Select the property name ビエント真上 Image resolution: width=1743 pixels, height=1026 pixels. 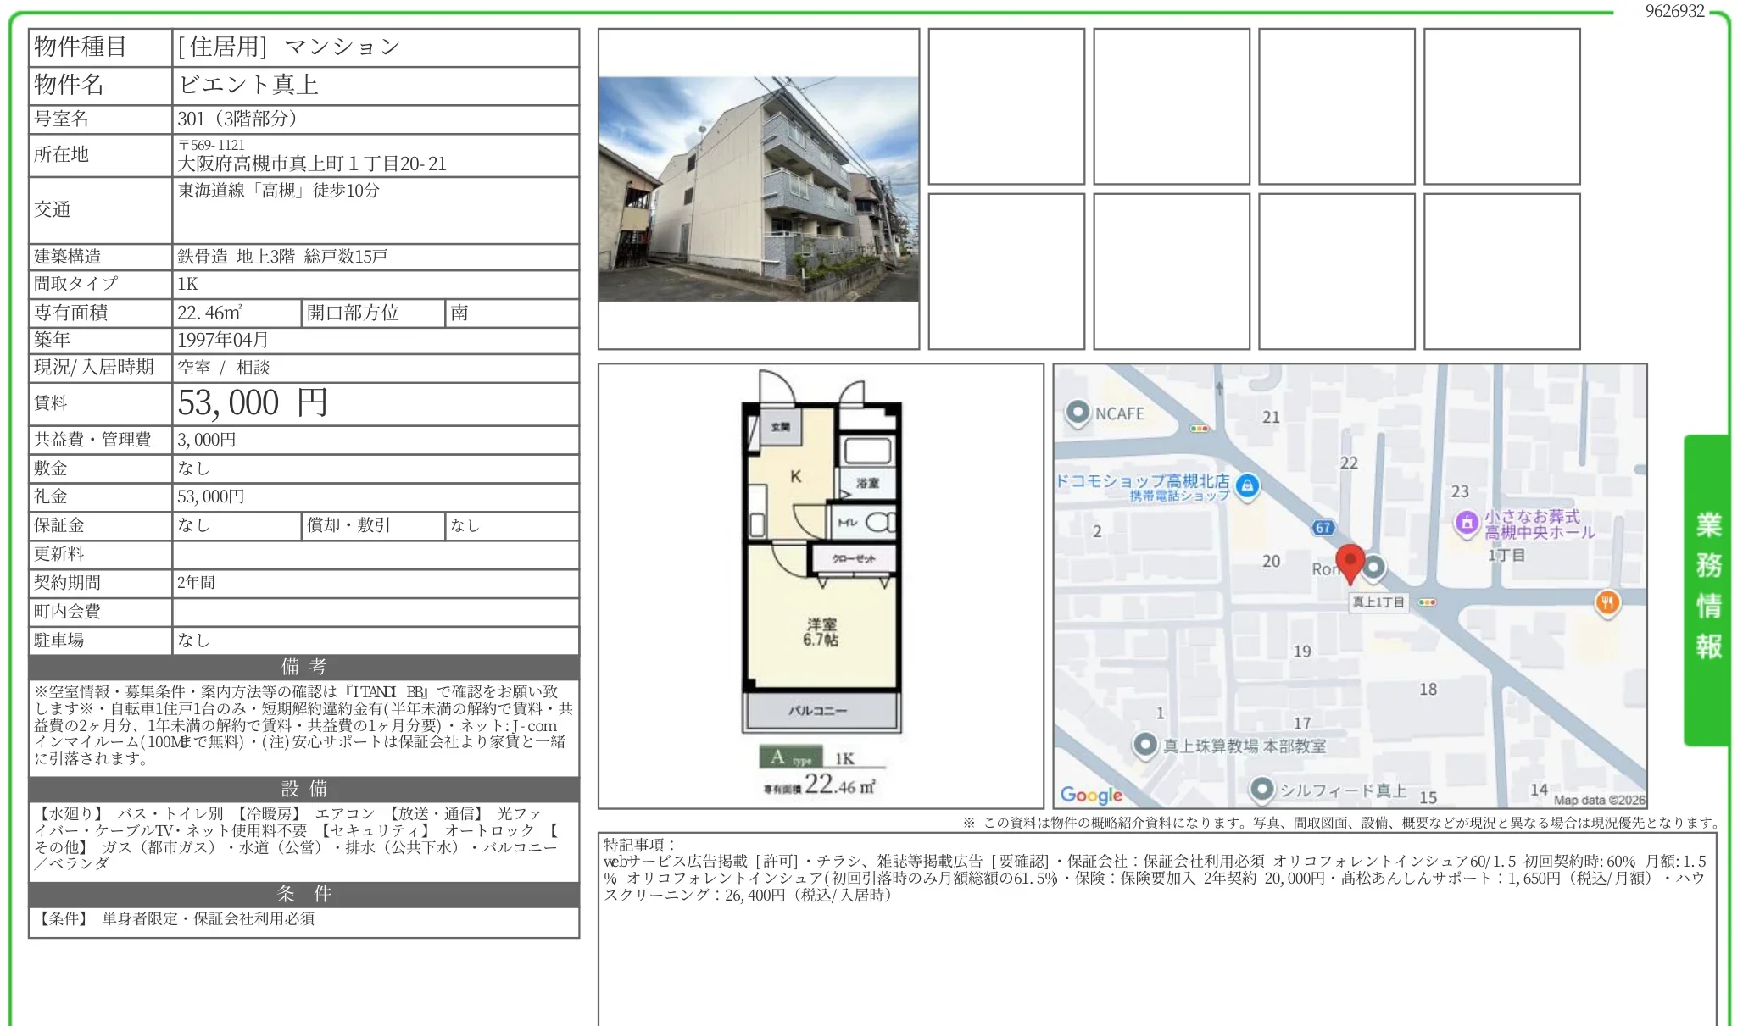pos(248,85)
